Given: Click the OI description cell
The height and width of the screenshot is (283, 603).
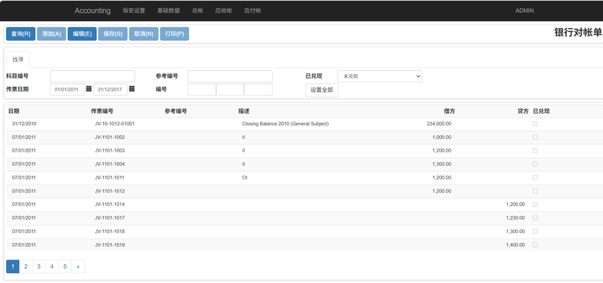Looking at the screenshot, I should (x=244, y=177).
